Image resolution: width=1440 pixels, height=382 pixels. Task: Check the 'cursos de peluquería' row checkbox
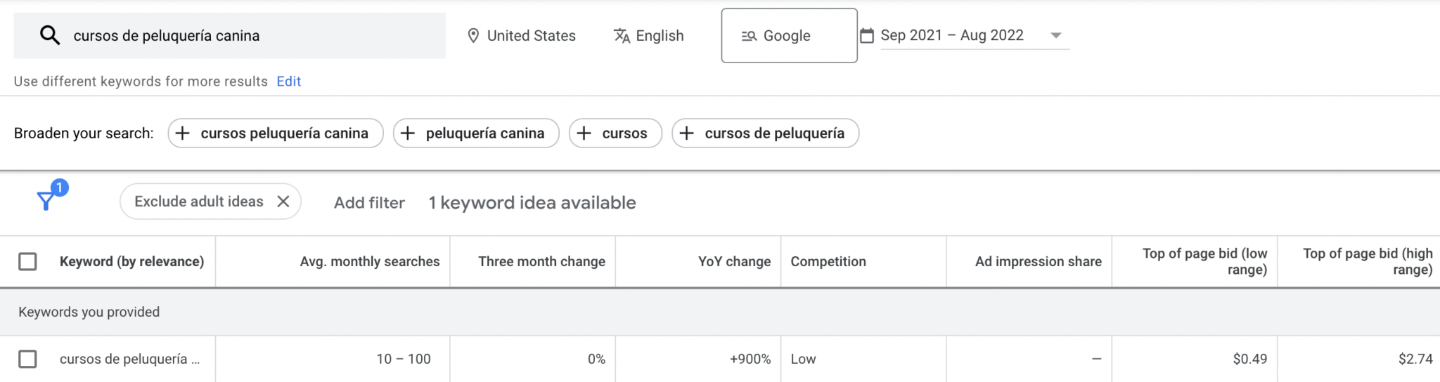pos(27,359)
